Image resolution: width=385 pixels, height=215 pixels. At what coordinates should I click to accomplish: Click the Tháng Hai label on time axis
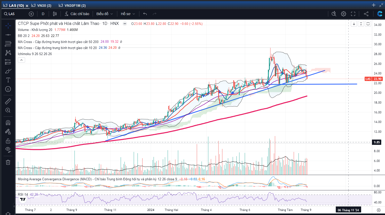click(x=171, y=210)
